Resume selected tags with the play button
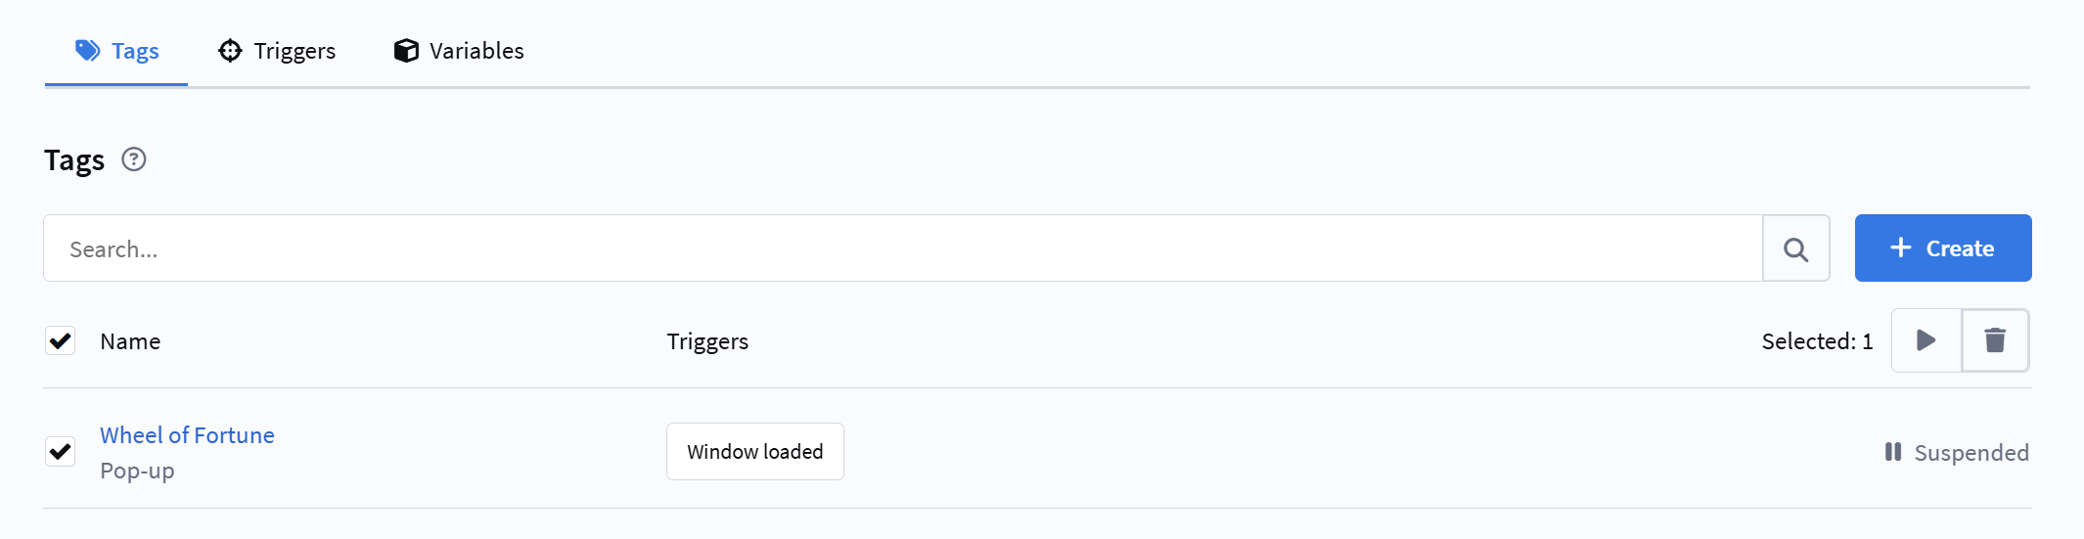 1925,340
